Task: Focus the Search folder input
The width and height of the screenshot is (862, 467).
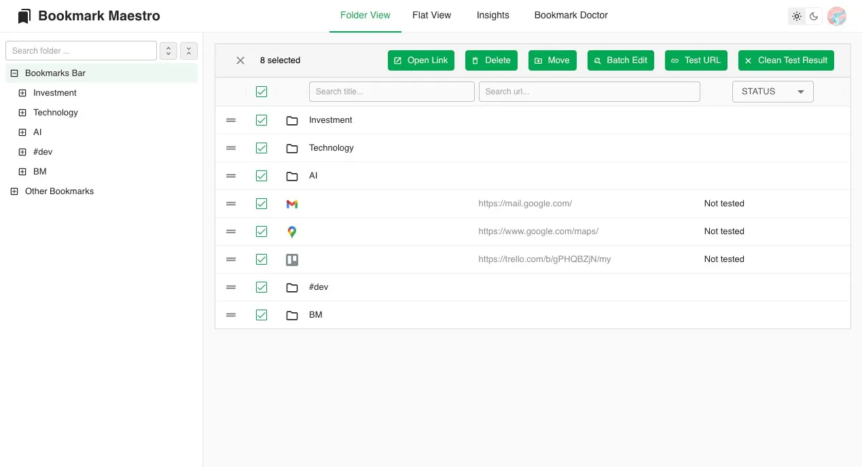Action: pyautogui.click(x=82, y=51)
